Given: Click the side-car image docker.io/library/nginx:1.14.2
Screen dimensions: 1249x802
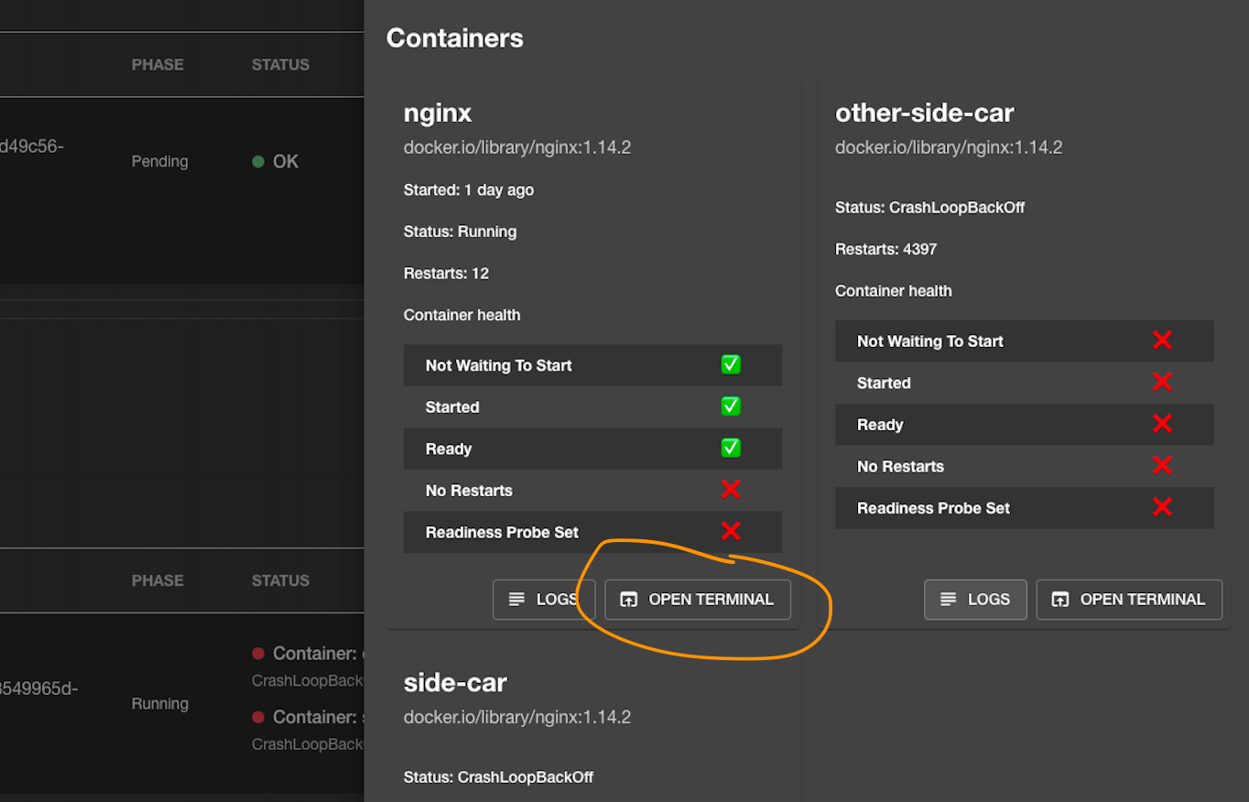Looking at the screenshot, I should pyautogui.click(x=517, y=717).
